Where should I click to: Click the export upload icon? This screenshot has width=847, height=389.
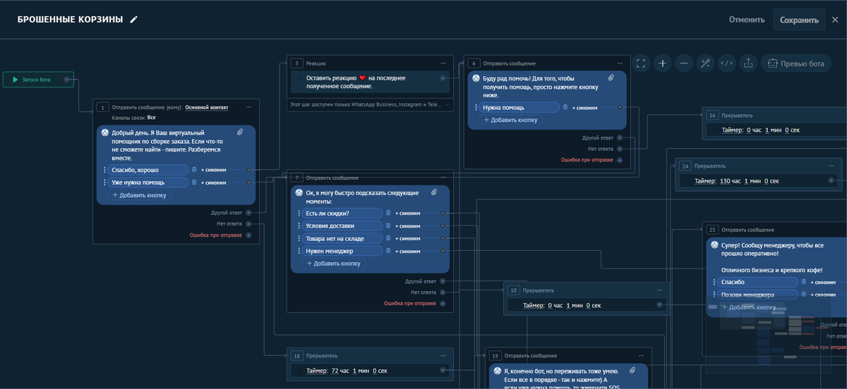[x=748, y=63]
